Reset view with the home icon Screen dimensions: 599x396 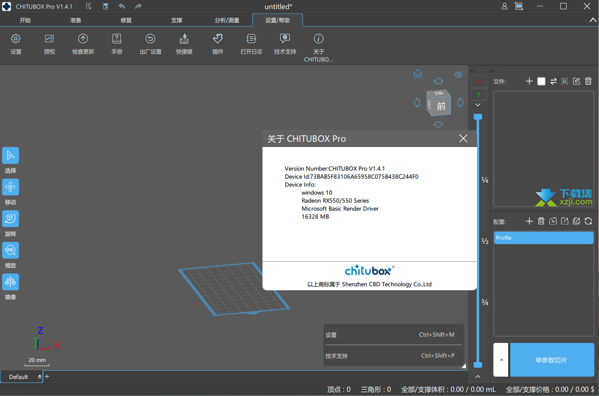tap(418, 74)
